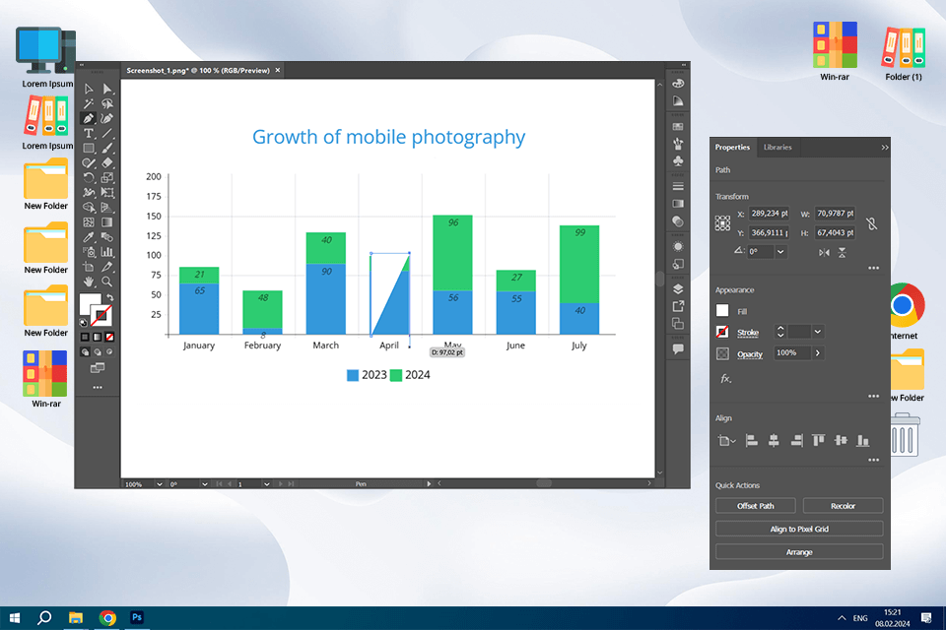The image size is (946, 630).
Task: Select the Type tool
Action: tap(89, 133)
